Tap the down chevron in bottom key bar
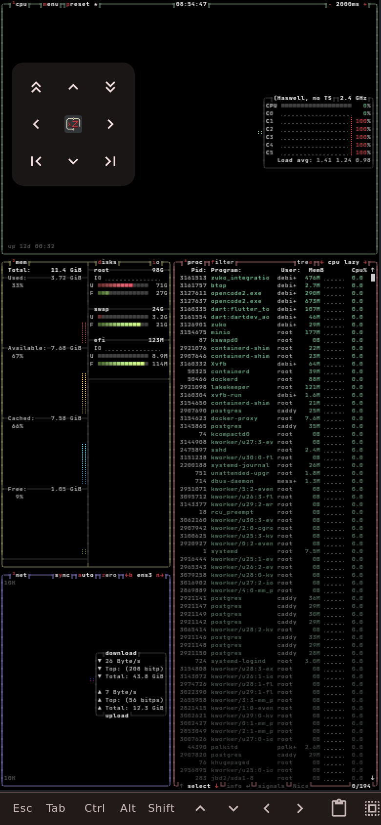This screenshot has width=381, height=825. (x=233, y=808)
